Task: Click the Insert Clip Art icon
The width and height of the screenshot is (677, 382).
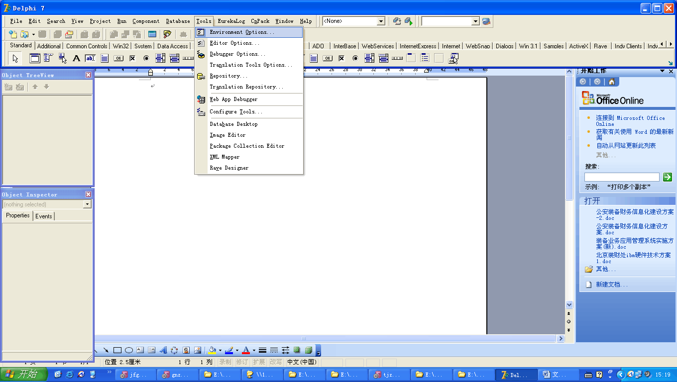Action: tap(186, 350)
